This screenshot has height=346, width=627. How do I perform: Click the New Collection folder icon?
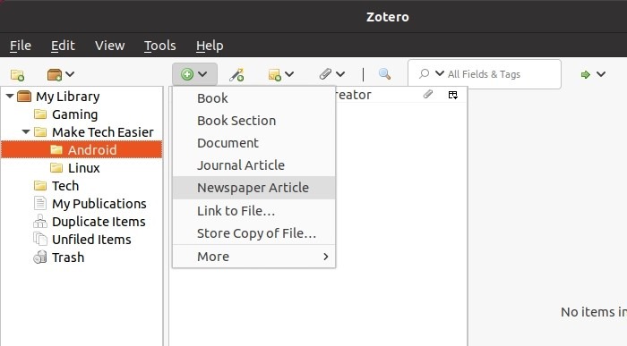(17, 74)
